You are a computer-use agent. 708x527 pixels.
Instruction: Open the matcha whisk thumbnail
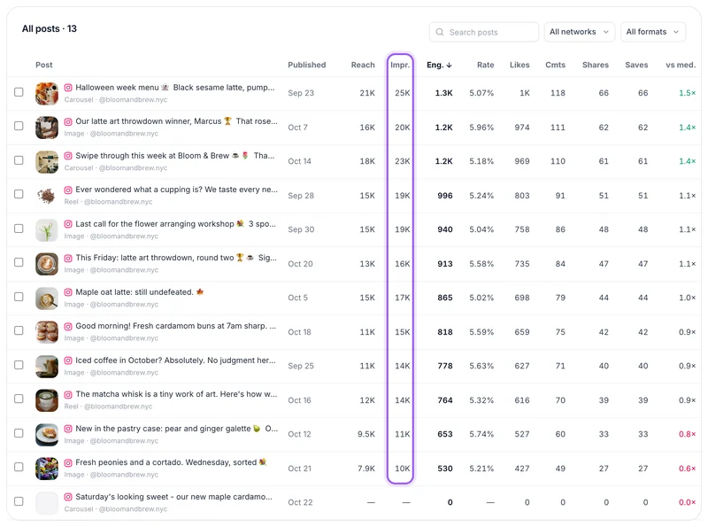(x=47, y=400)
